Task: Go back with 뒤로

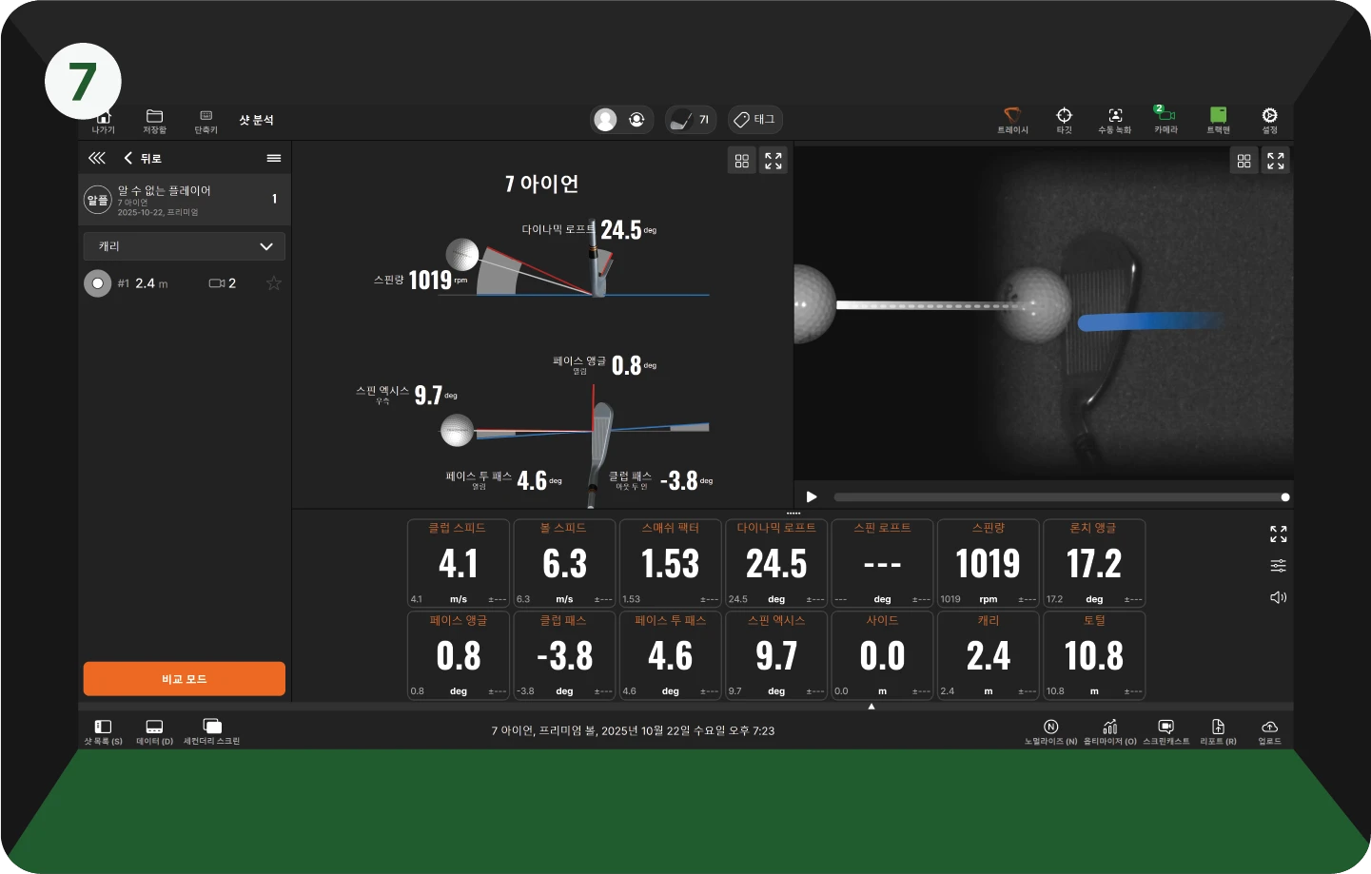Action: click(x=143, y=158)
